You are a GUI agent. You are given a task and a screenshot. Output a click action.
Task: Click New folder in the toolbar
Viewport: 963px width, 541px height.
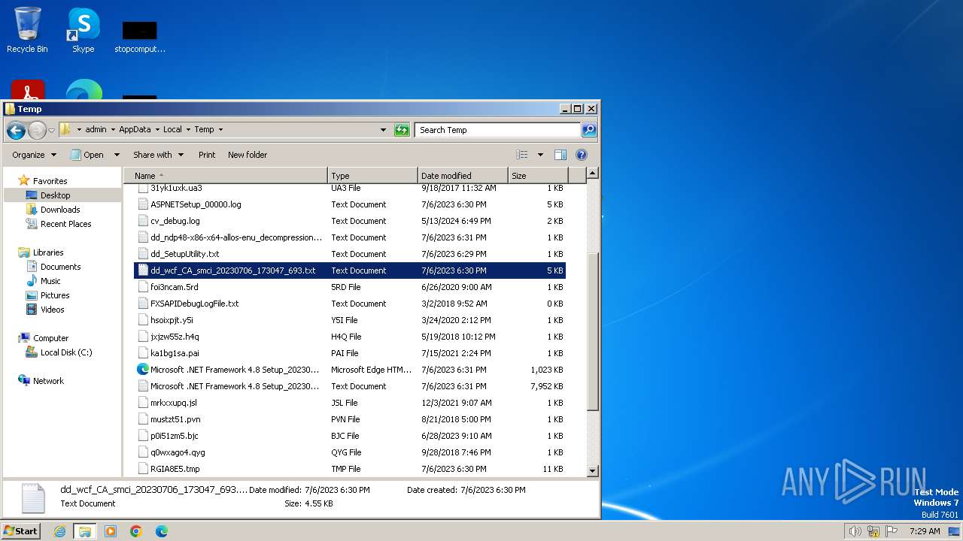point(248,155)
